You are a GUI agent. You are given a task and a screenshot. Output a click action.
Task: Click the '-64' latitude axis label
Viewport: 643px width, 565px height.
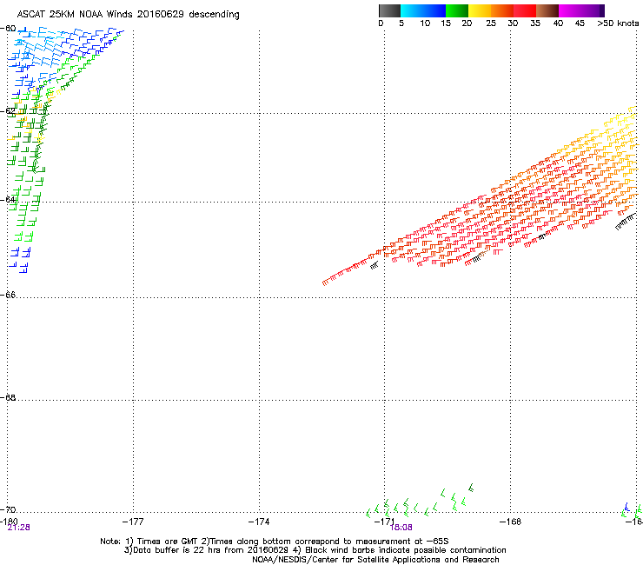8,200
